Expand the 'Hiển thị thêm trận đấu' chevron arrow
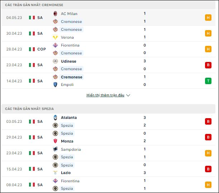 pyautogui.click(x=128, y=95)
